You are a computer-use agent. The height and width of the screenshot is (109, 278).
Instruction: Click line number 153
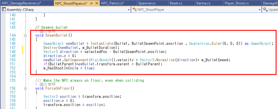click(13, 72)
